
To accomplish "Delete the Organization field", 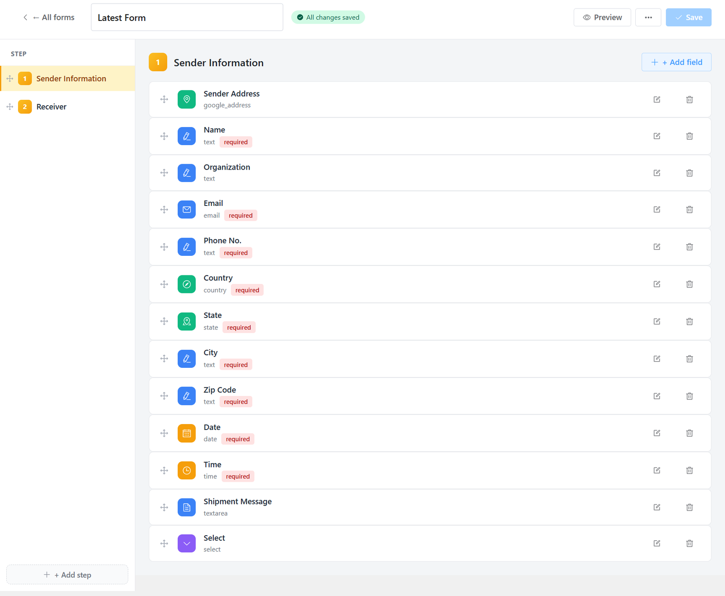I will pyautogui.click(x=689, y=173).
